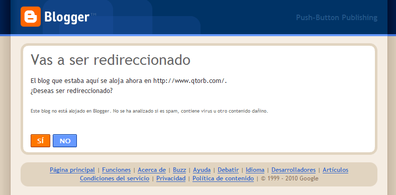The height and width of the screenshot is (195, 396).
Task: Click the 'Push-Button Publishing' tagline
Action: 337,18
